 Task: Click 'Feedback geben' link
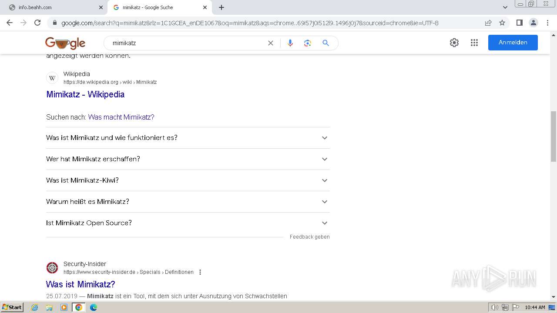(x=310, y=237)
